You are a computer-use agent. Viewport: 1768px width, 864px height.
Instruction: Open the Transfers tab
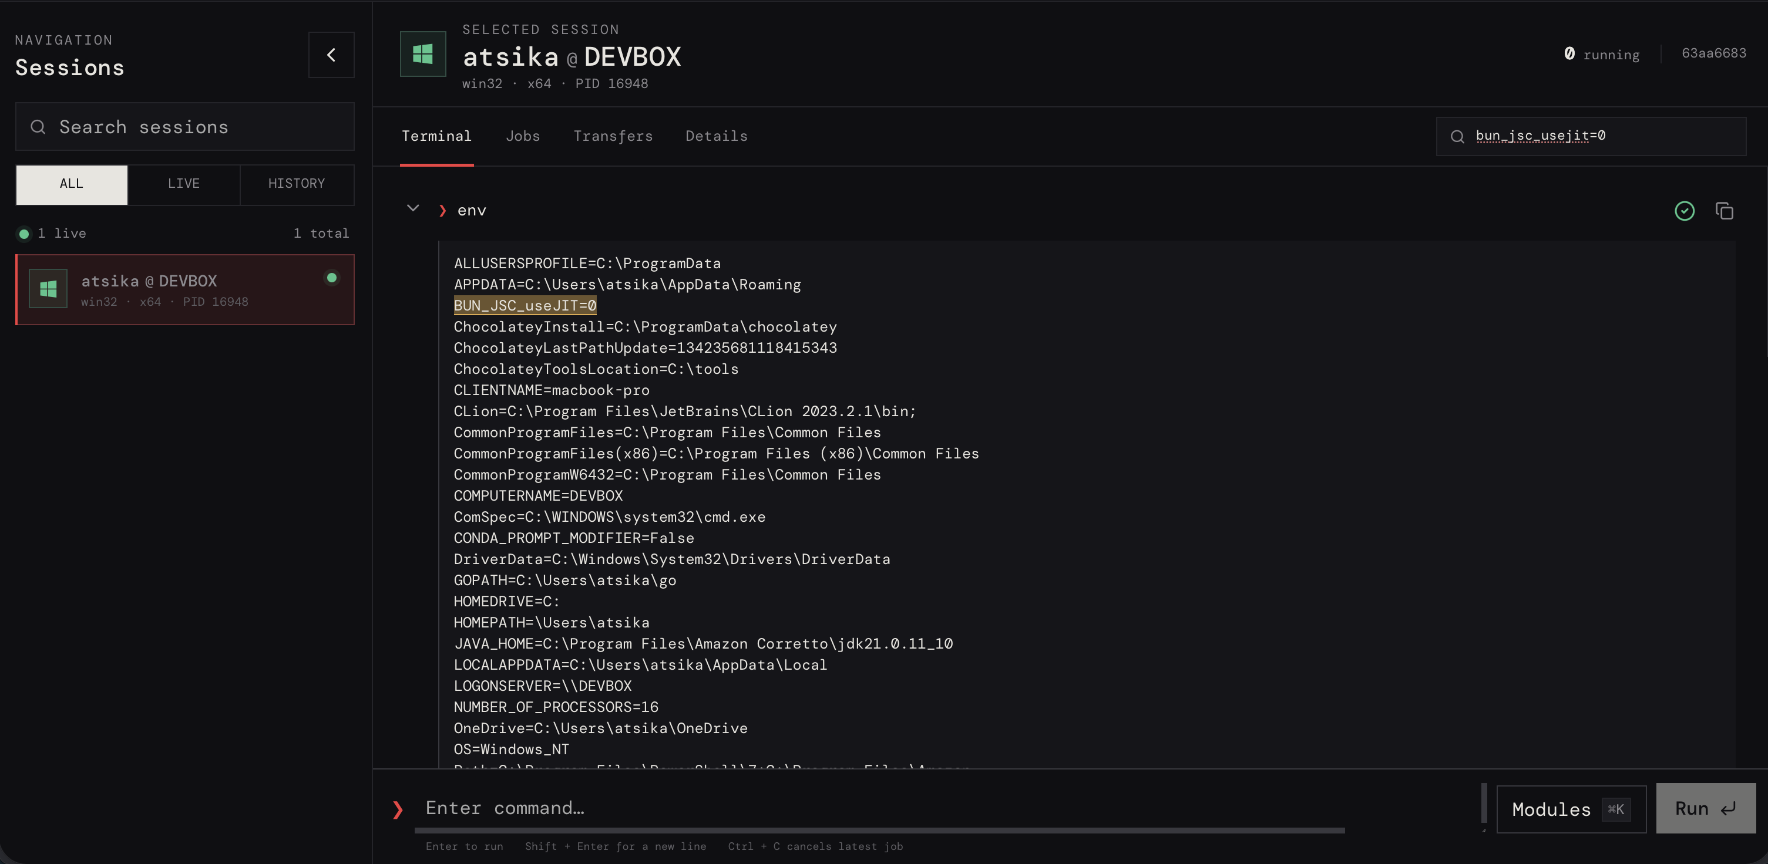613,136
